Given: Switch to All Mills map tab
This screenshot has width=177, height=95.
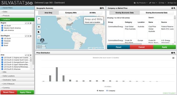Looking at the screenshot, I should (93, 13).
